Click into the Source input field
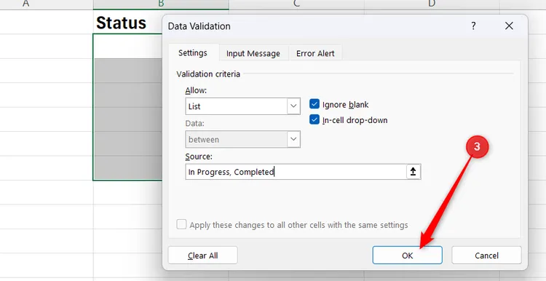Viewport: 546px width, 281px height. click(x=296, y=172)
